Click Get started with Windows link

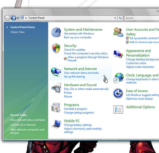tap(79, 34)
